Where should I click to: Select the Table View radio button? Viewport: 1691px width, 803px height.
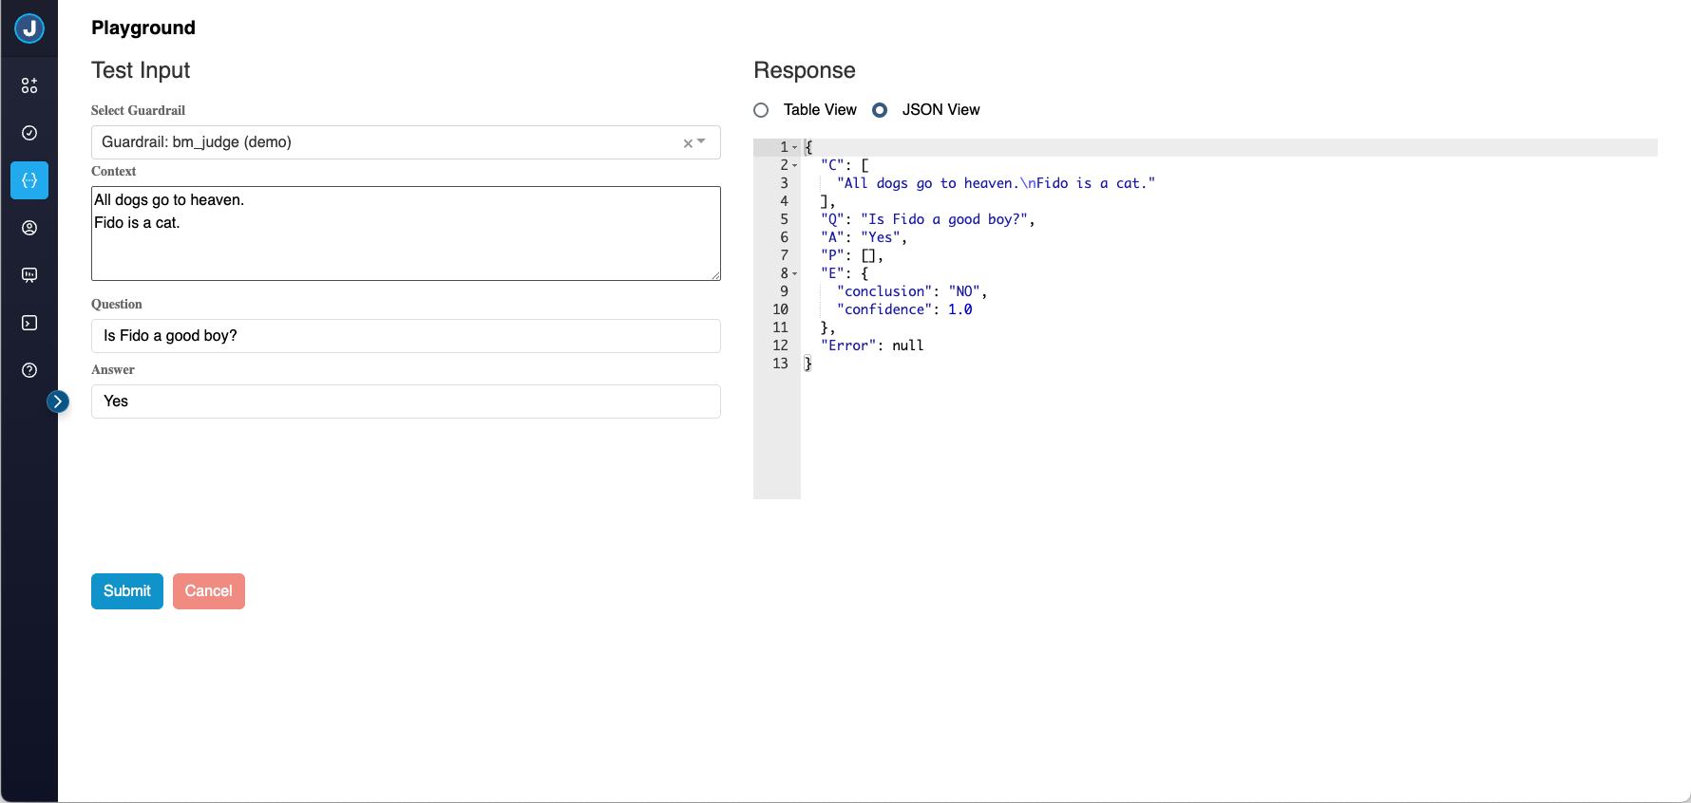click(761, 110)
